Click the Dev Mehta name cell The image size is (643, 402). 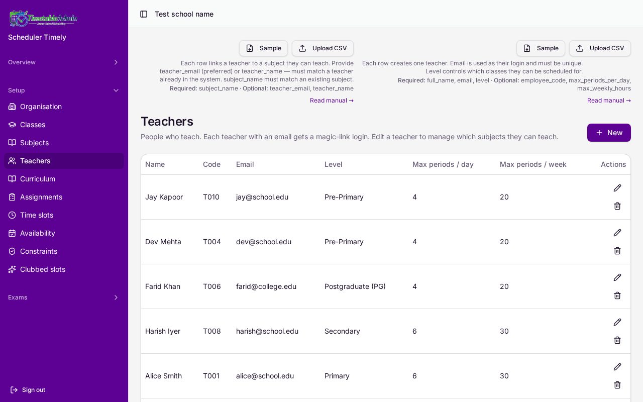163,242
